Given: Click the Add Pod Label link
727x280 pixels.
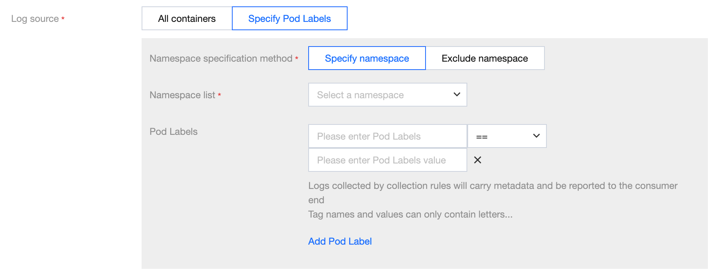Looking at the screenshot, I should [340, 241].
